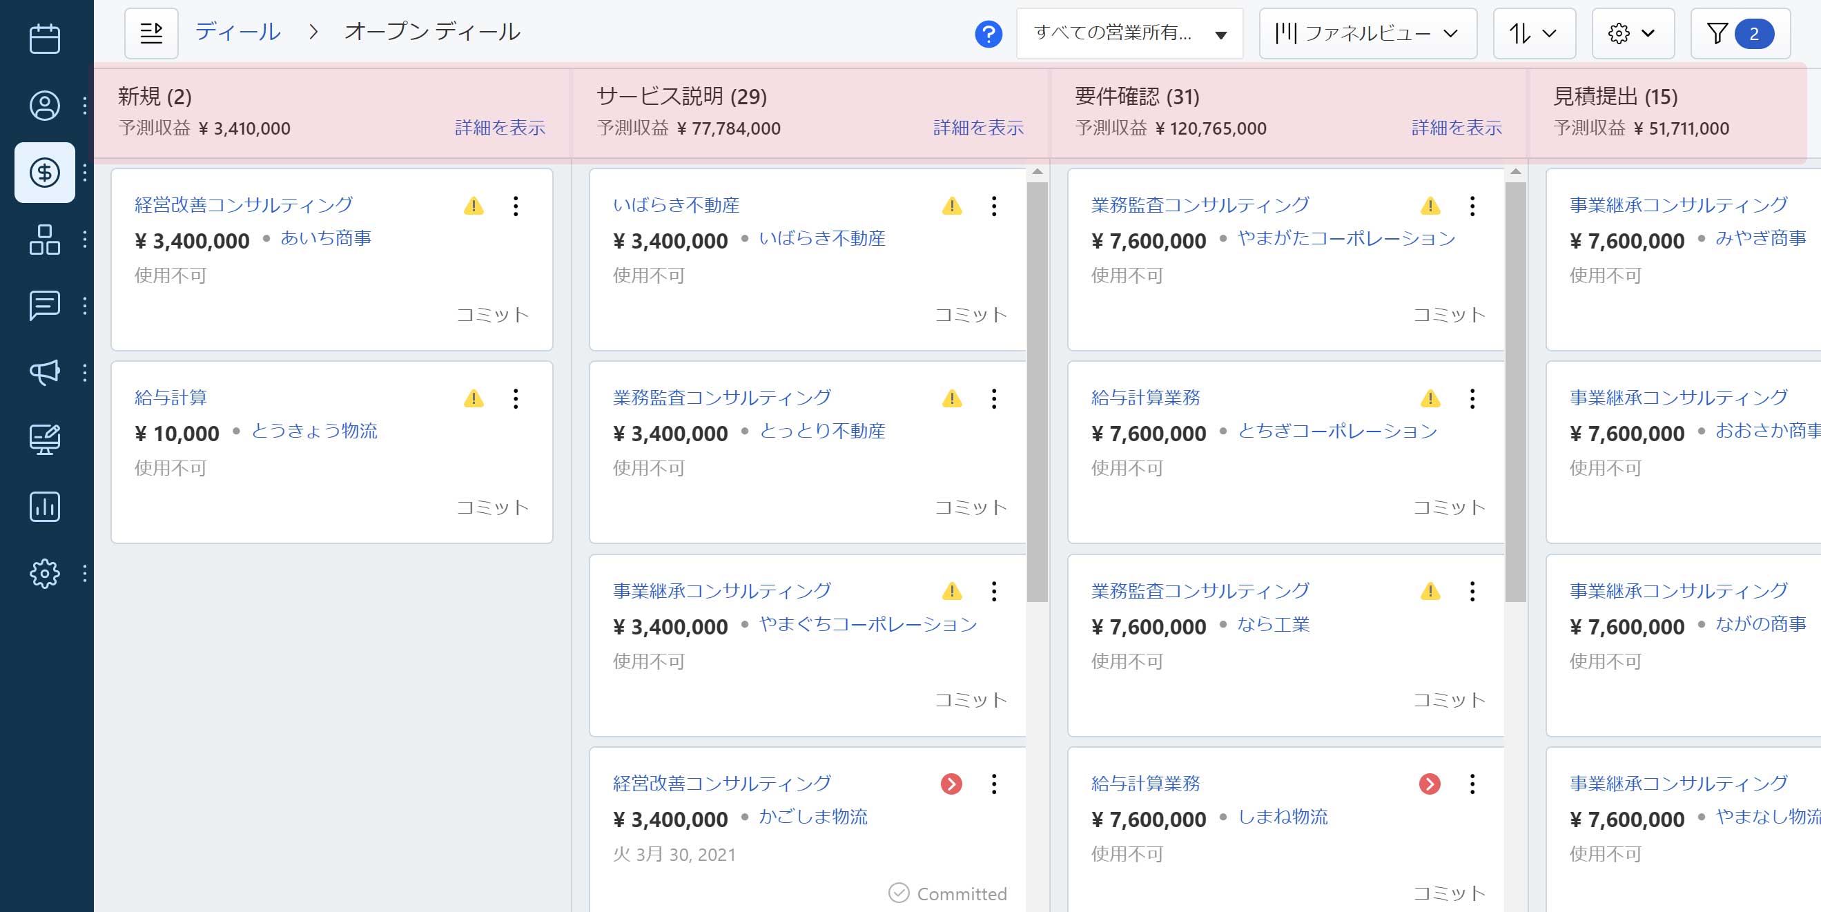Click the blue help question mark icon

pos(989,34)
